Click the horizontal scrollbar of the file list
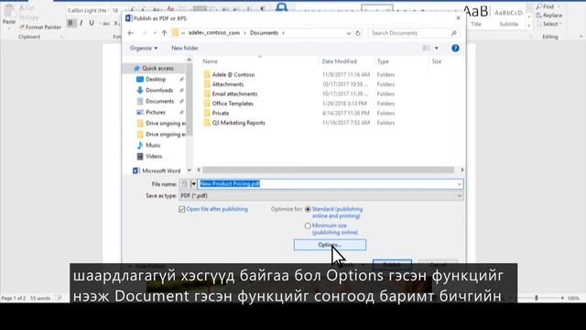 pyautogui.click(x=328, y=170)
